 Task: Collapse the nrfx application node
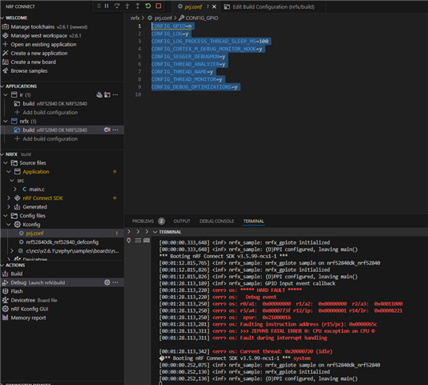[x=6, y=121]
